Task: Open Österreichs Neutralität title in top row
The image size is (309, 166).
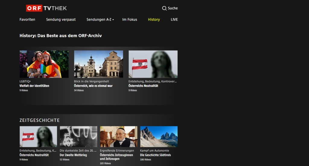Action: (143, 86)
